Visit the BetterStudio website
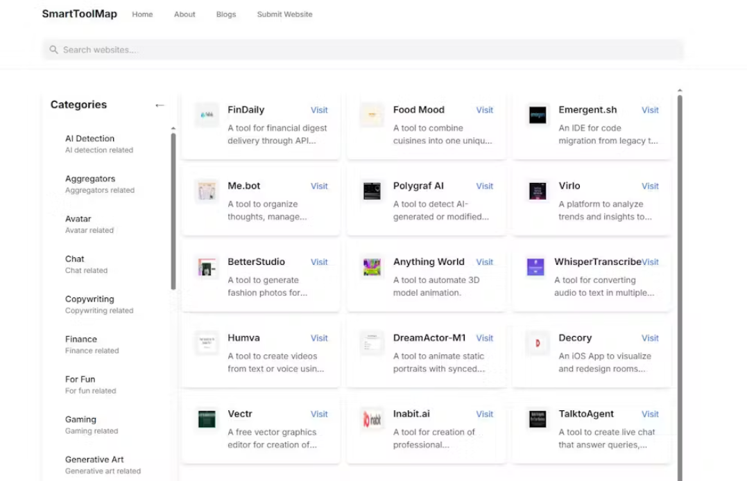The image size is (747, 481). pyautogui.click(x=319, y=262)
